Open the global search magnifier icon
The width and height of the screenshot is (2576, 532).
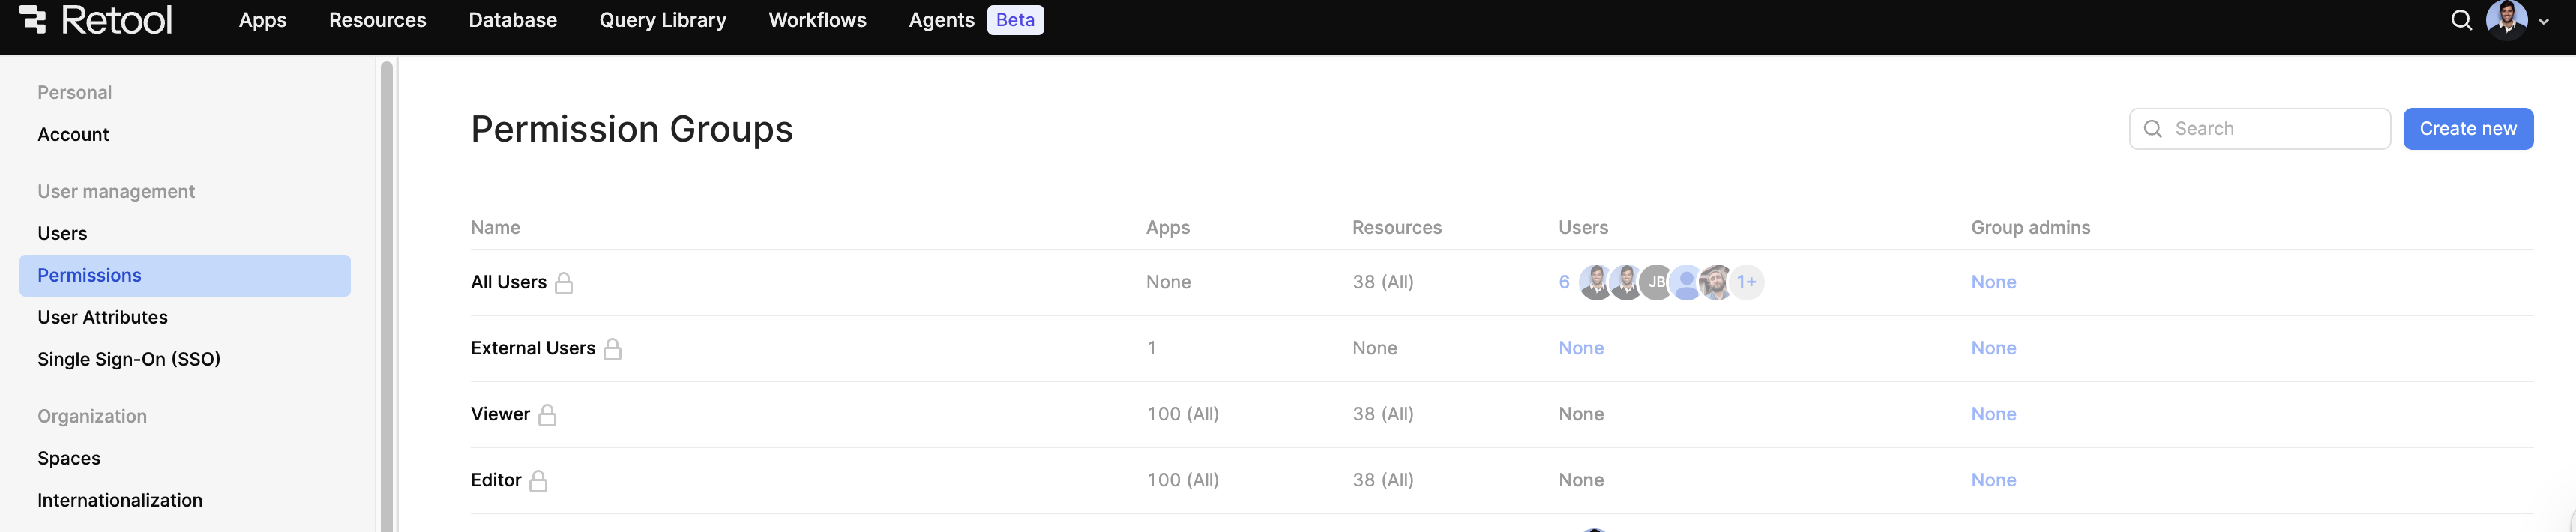pyautogui.click(x=2461, y=20)
